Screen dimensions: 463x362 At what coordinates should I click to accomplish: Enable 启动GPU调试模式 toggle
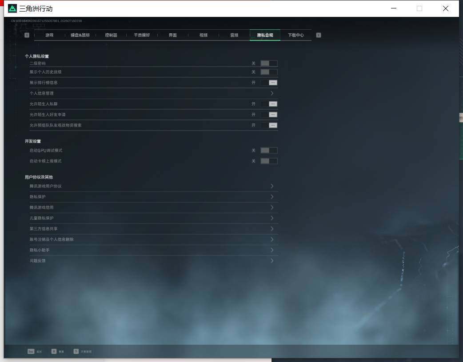coord(269,150)
